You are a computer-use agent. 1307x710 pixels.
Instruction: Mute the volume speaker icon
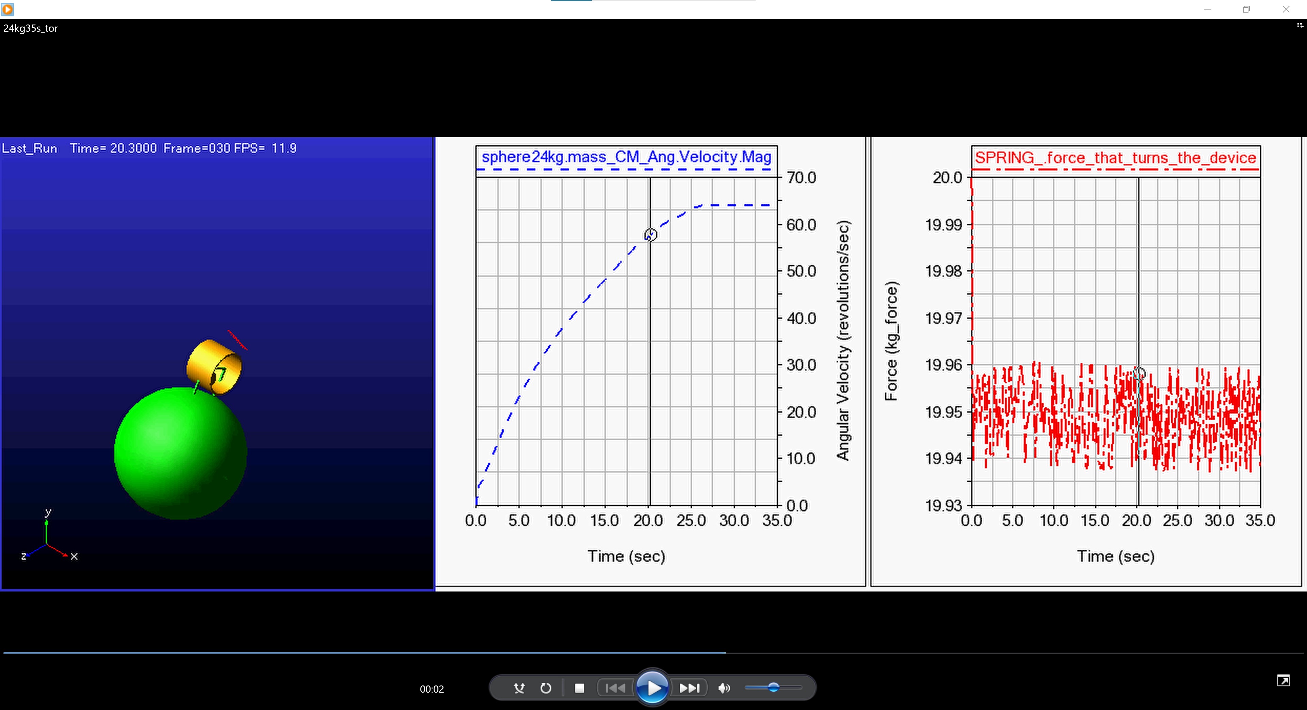click(x=724, y=688)
